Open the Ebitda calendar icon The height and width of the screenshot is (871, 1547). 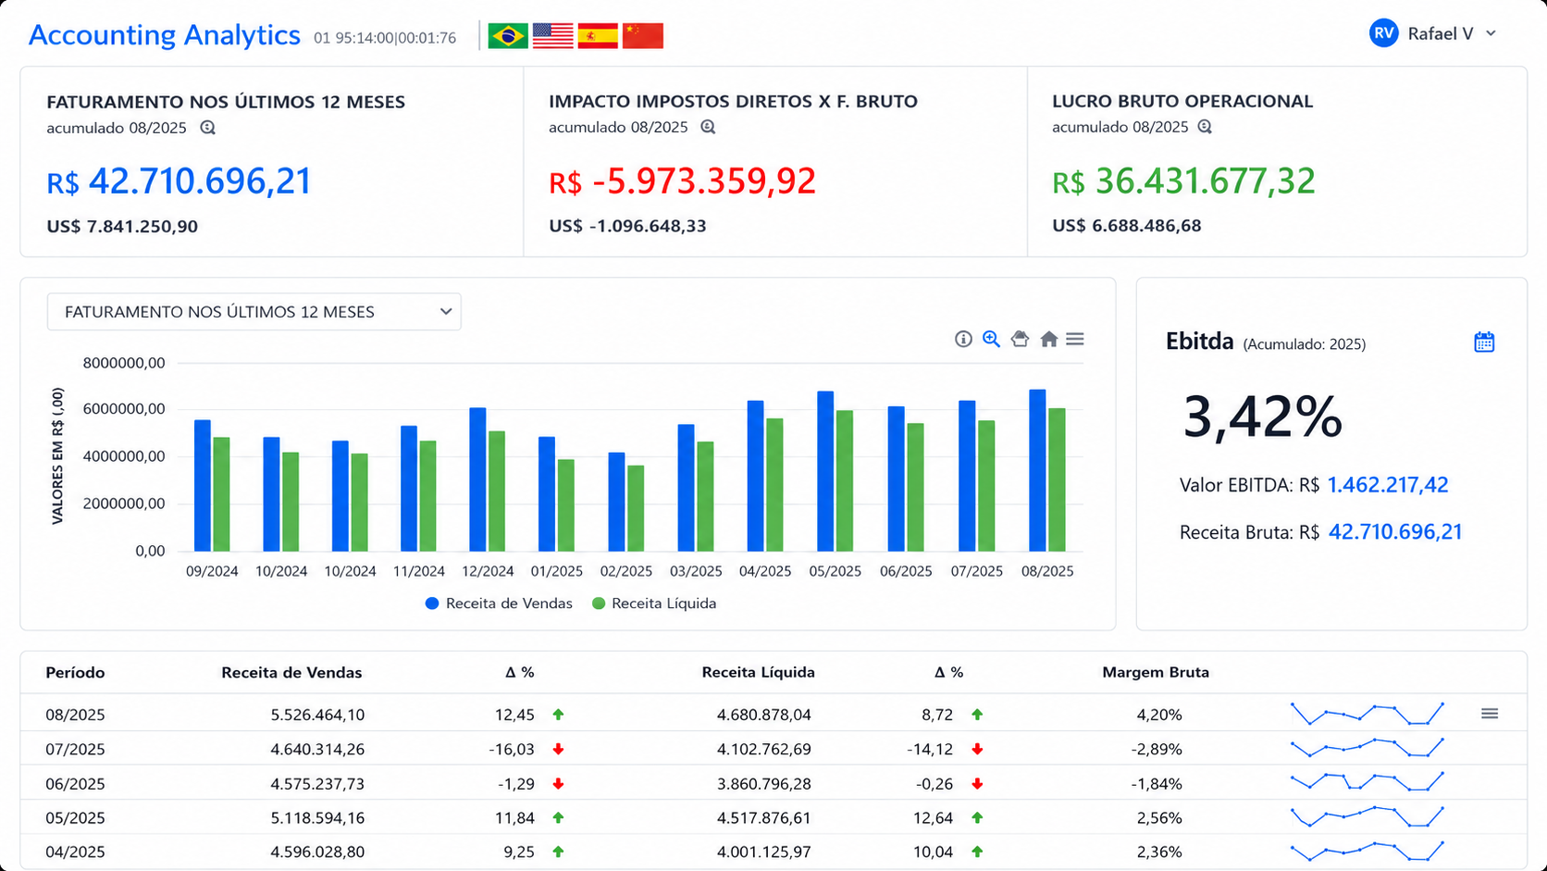[x=1484, y=342]
